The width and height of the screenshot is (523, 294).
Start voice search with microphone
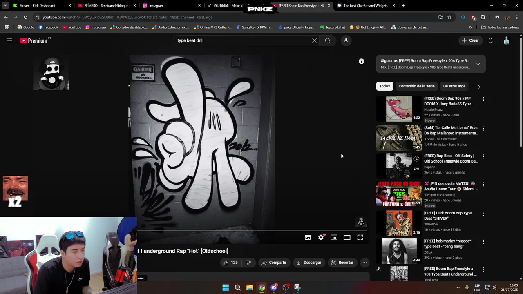[x=346, y=40]
